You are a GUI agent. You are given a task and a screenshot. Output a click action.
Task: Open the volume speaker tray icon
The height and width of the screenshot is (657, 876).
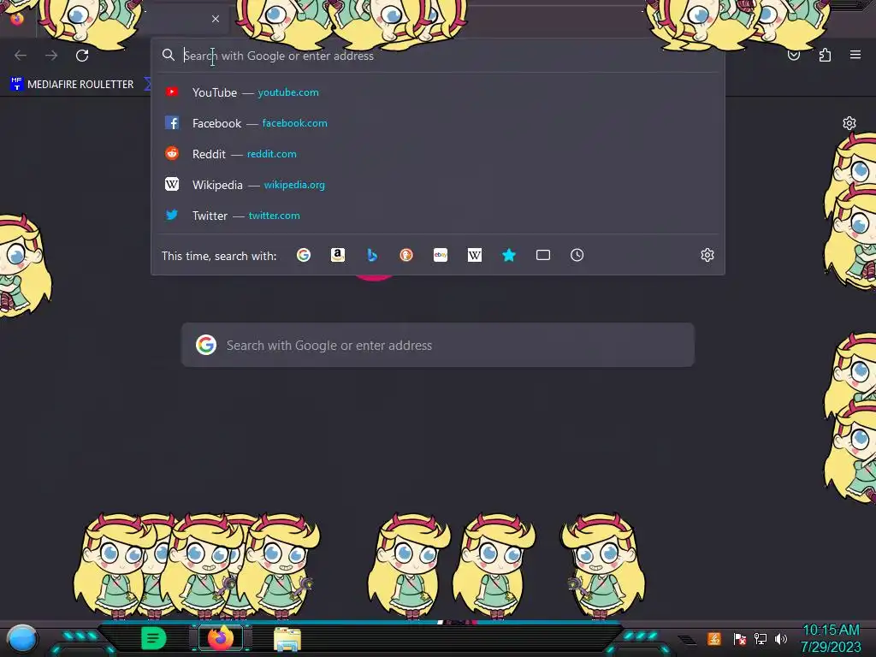coord(781,638)
